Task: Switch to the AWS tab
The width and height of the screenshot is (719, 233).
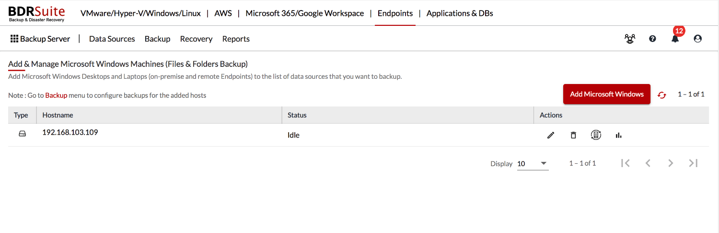Action: (x=223, y=13)
